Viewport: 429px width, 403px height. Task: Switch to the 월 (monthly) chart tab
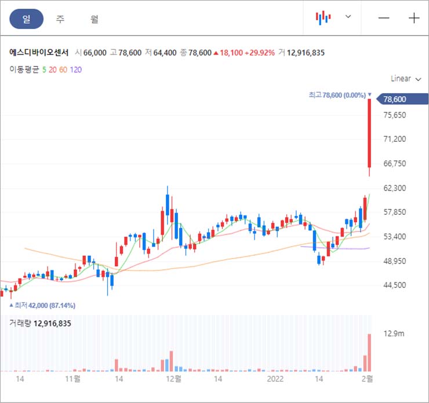[x=94, y=19]
